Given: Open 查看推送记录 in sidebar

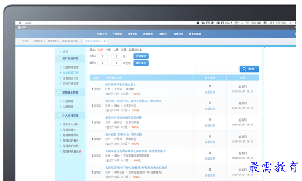Looking at the screenshot, I should [x=71, y=78].
